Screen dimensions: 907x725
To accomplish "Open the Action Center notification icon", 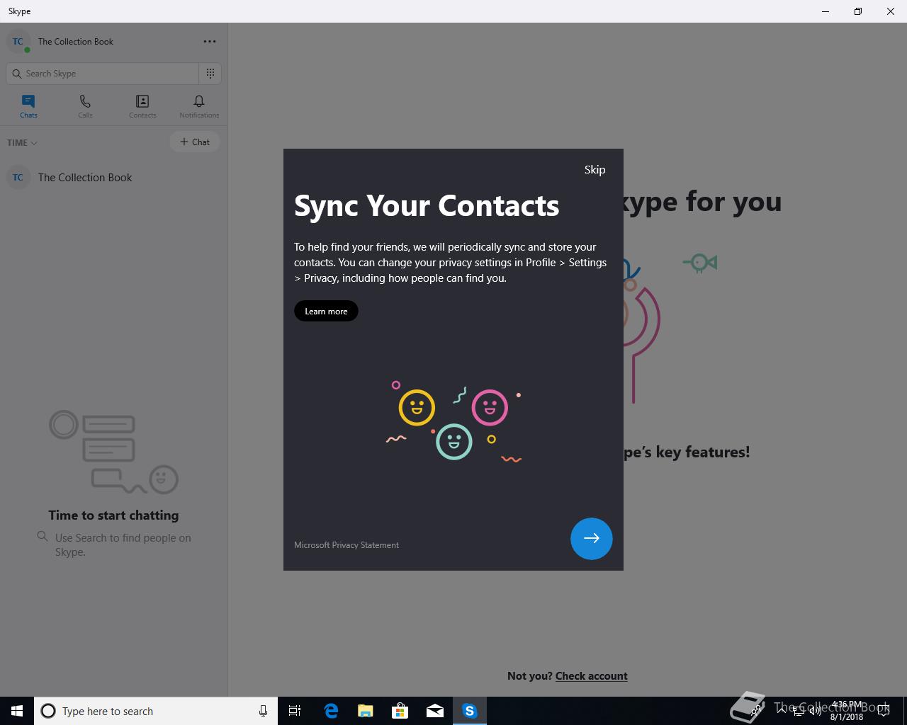I will pyautogui.click(x=883, y=711).
